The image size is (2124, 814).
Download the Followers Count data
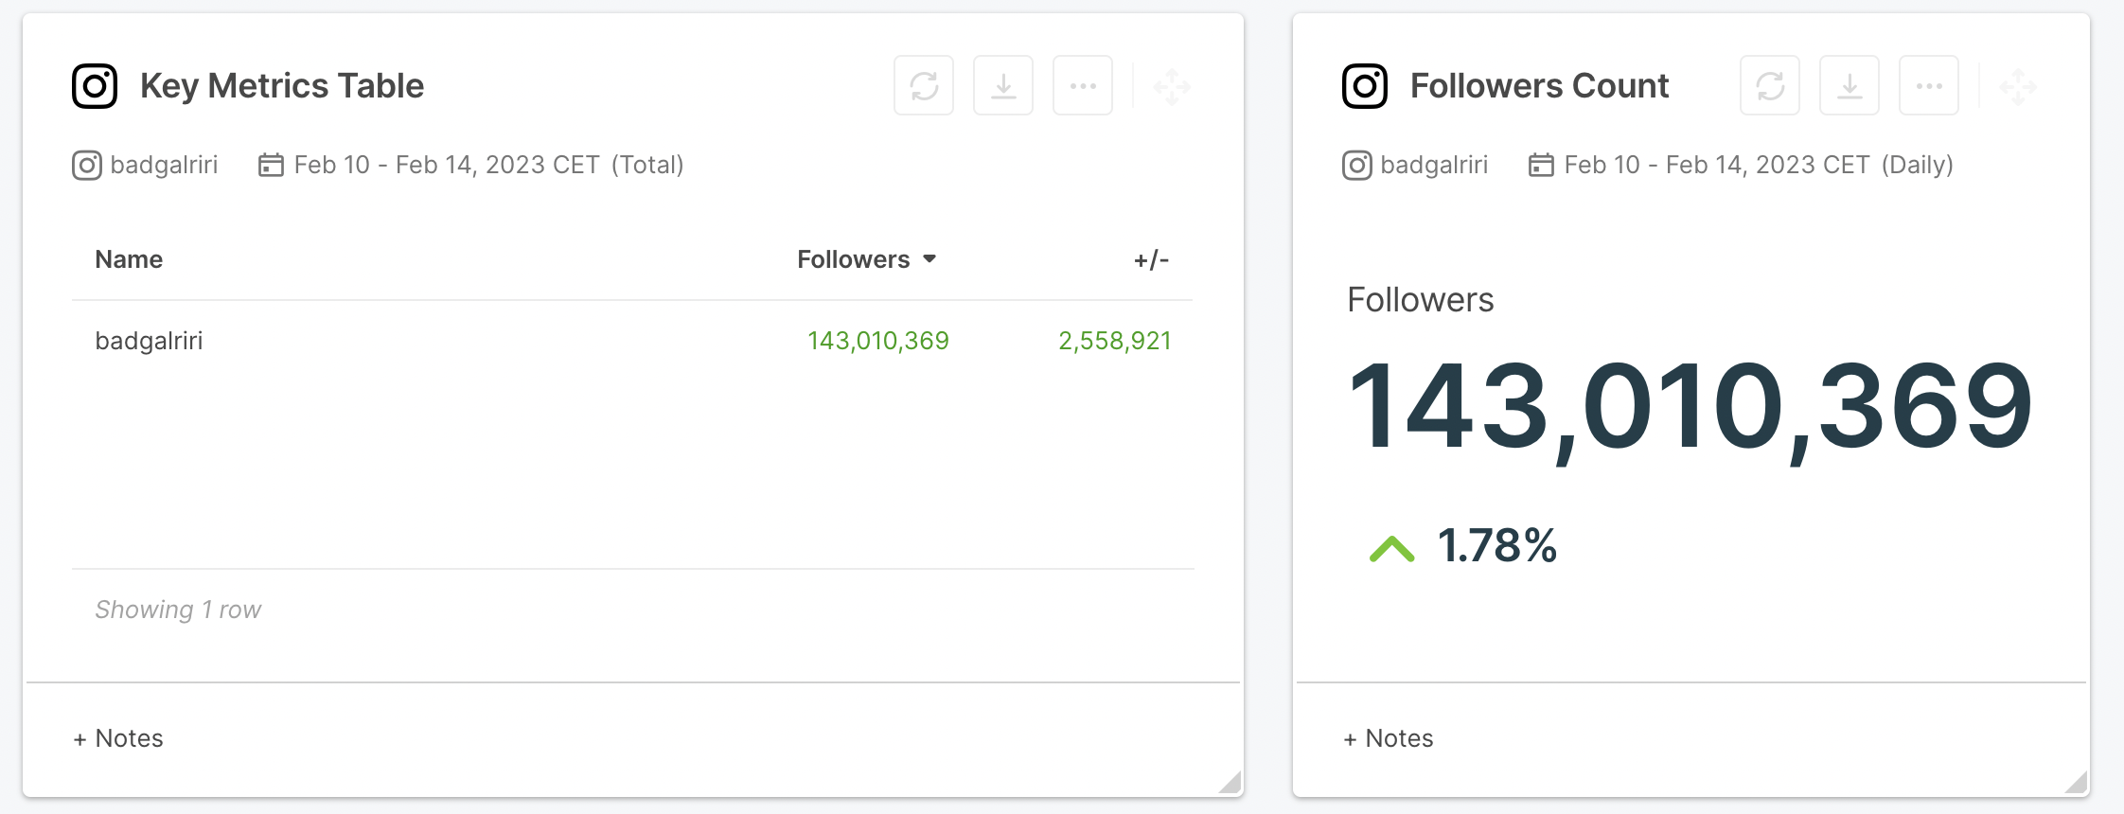pos(1850,86)
